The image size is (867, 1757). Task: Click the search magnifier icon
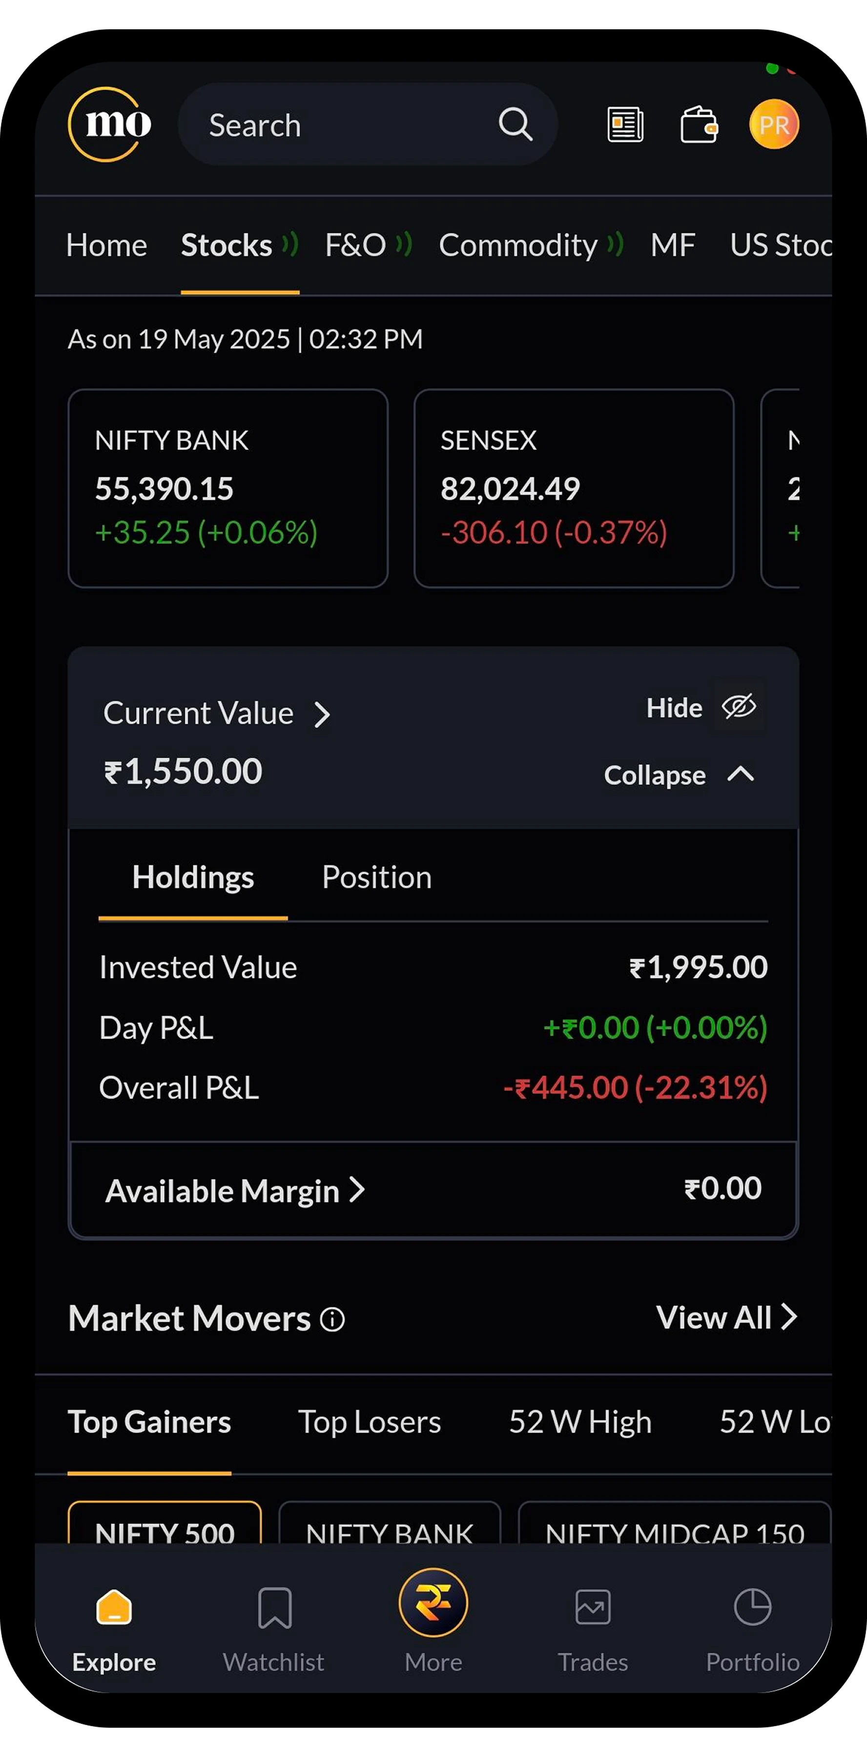(x=515, y=124)
